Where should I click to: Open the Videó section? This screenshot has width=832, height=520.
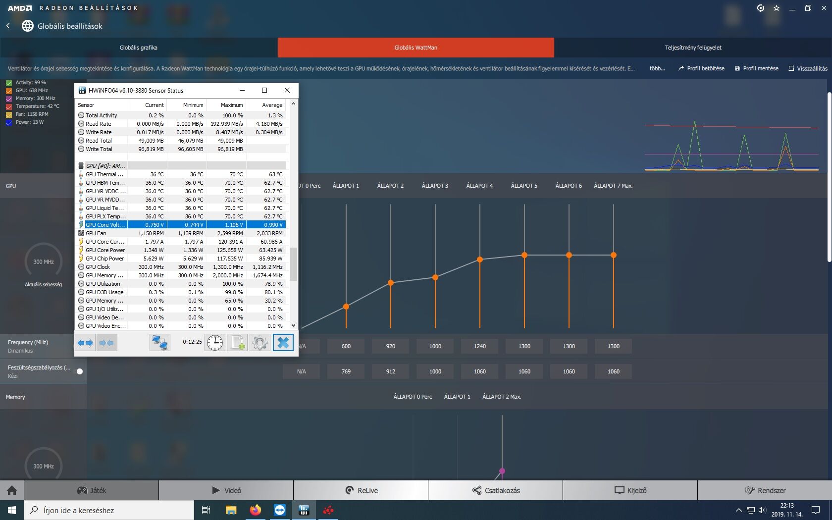[x=226, y=490]
